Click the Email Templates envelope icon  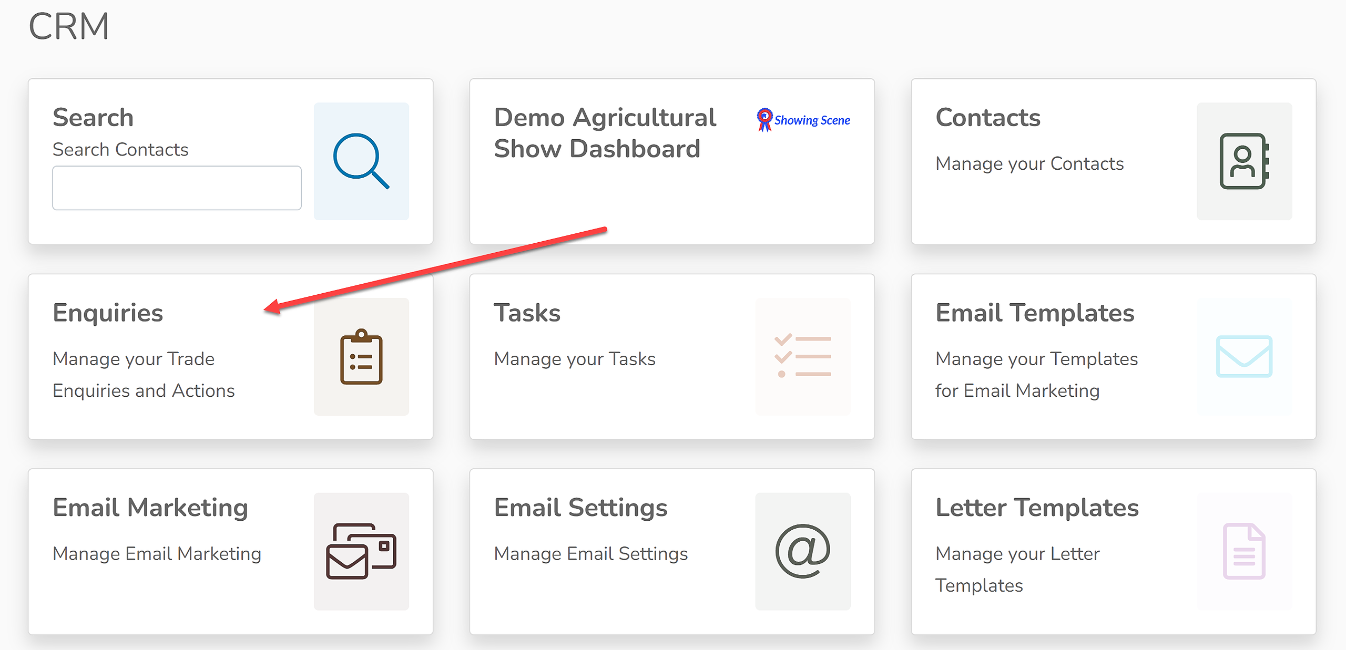[1244, 357]
